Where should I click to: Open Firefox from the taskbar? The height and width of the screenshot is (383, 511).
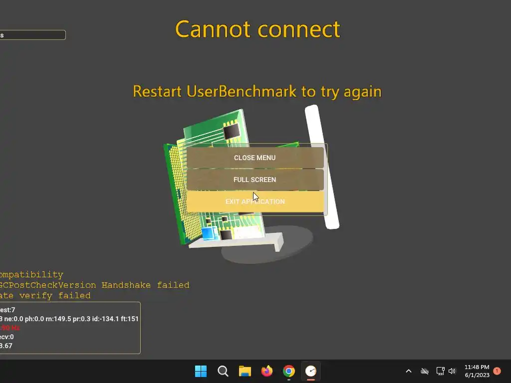point(267,371)
